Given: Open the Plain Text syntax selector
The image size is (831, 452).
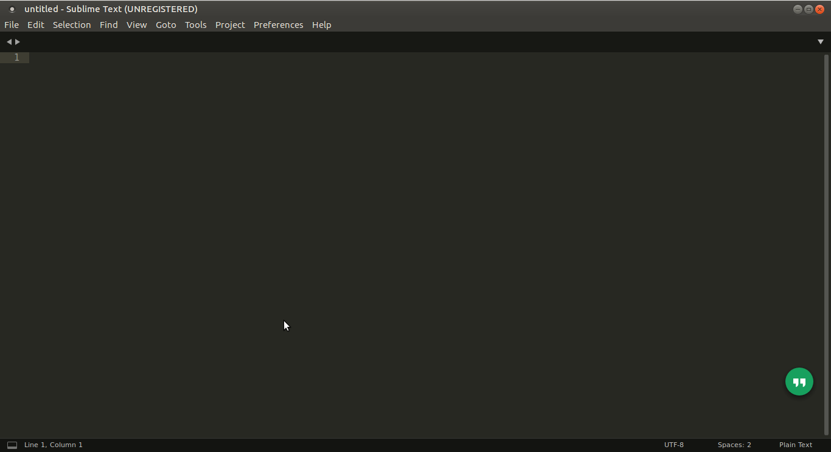Looking at the screenshot, I should 795,445.
